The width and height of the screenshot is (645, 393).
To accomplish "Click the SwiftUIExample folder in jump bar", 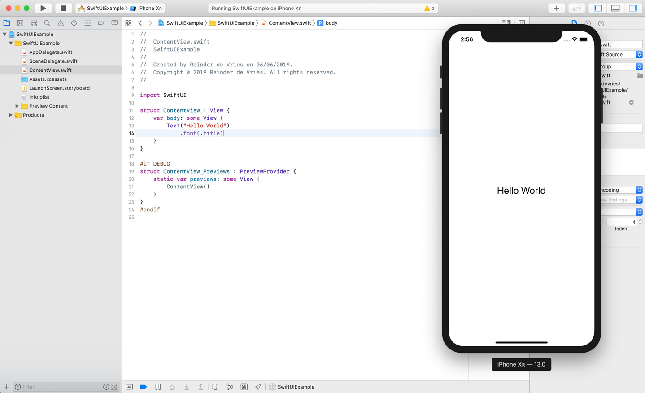I will 231,23.
